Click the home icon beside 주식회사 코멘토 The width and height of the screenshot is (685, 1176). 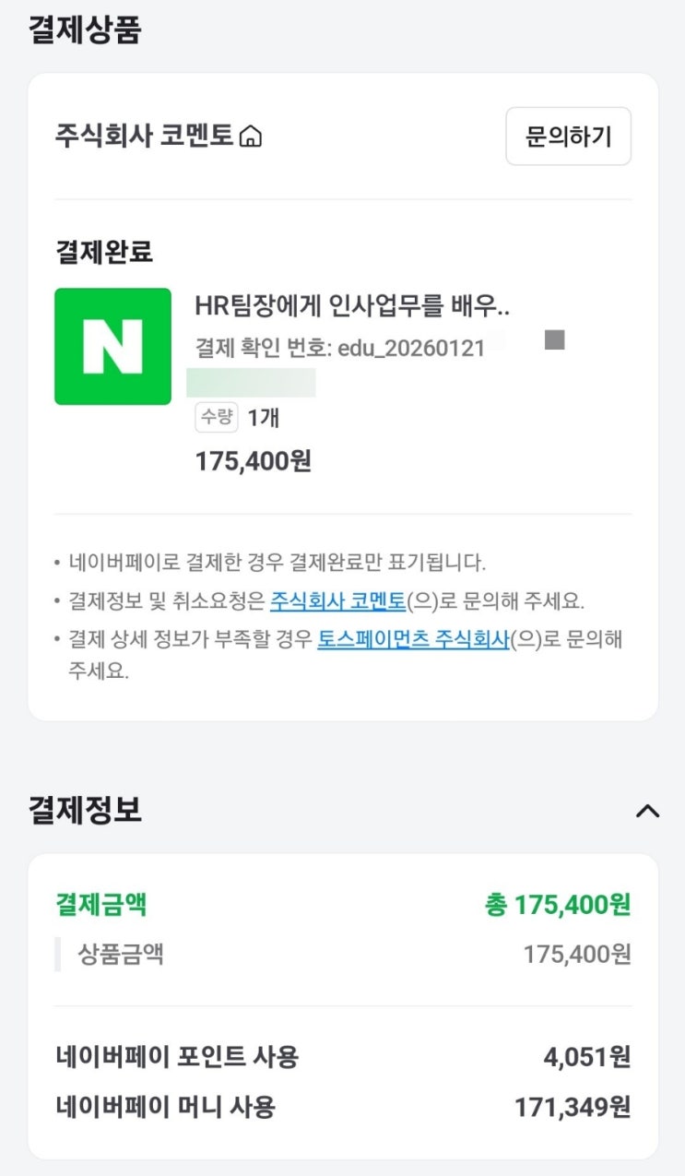[251, 137]
